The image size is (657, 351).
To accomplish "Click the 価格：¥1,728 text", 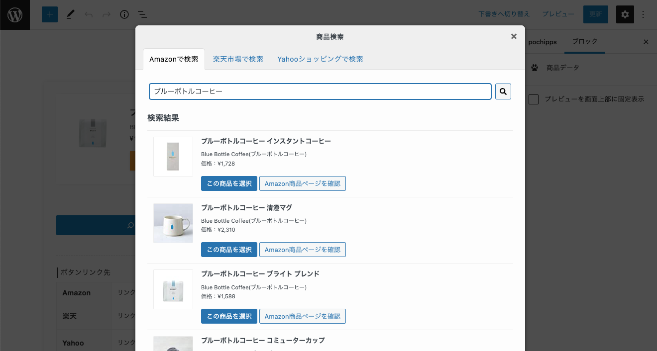I will point(218,164).
